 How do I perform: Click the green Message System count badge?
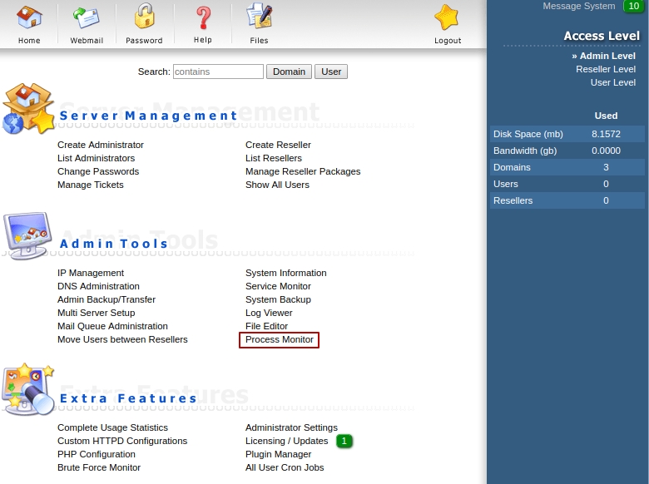(632, 7)
